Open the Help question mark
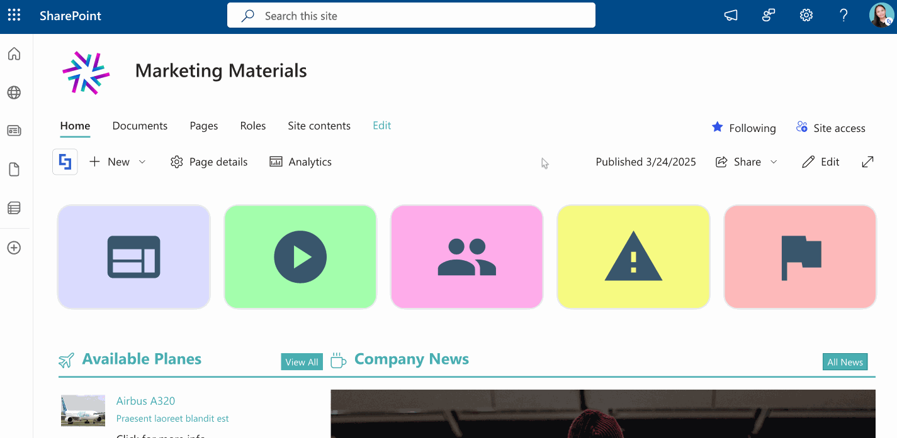This screenshot has width=897, height=438. 844,16
